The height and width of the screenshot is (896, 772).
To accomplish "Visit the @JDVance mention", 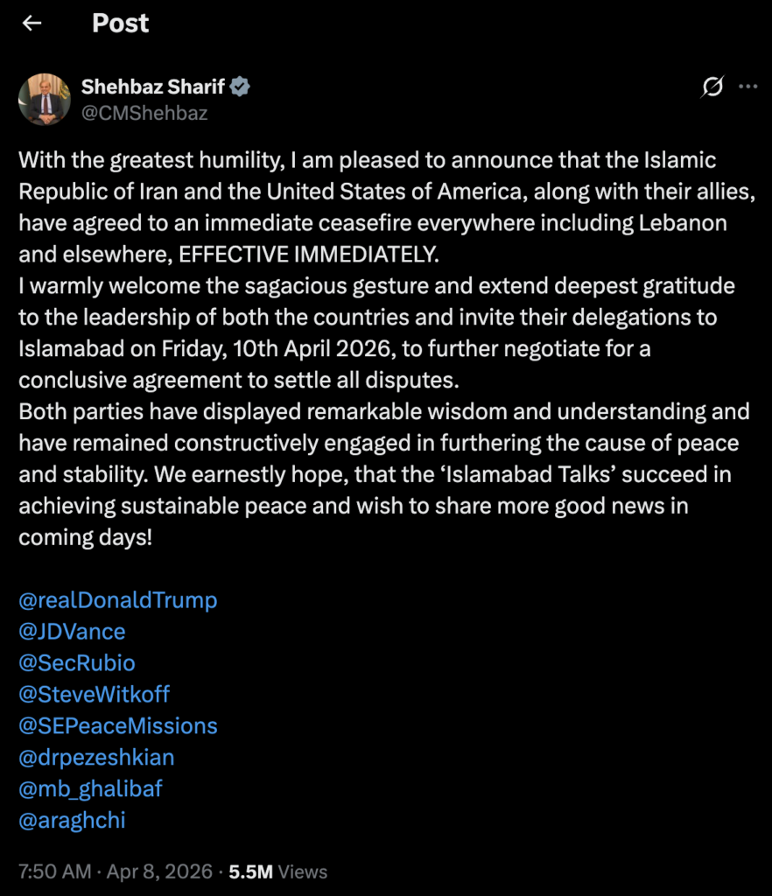I will [72, 631].
